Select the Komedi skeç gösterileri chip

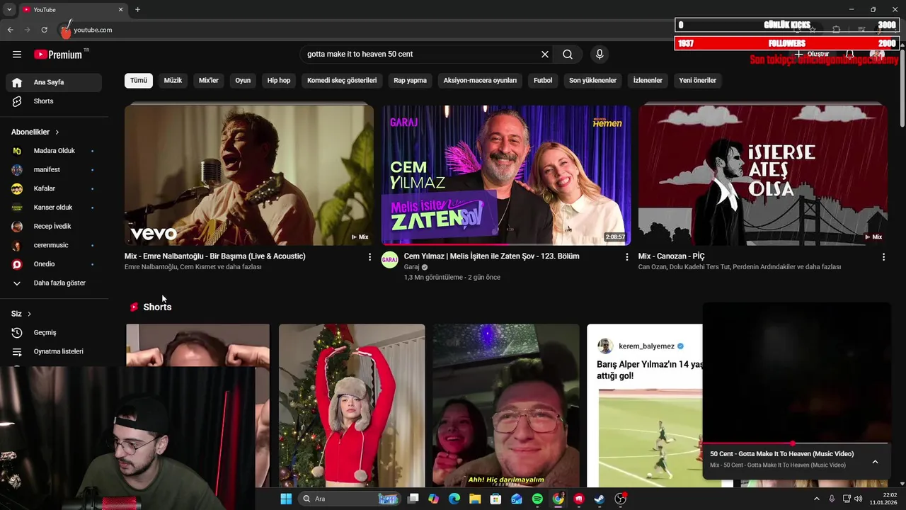(x=342, y=80)
